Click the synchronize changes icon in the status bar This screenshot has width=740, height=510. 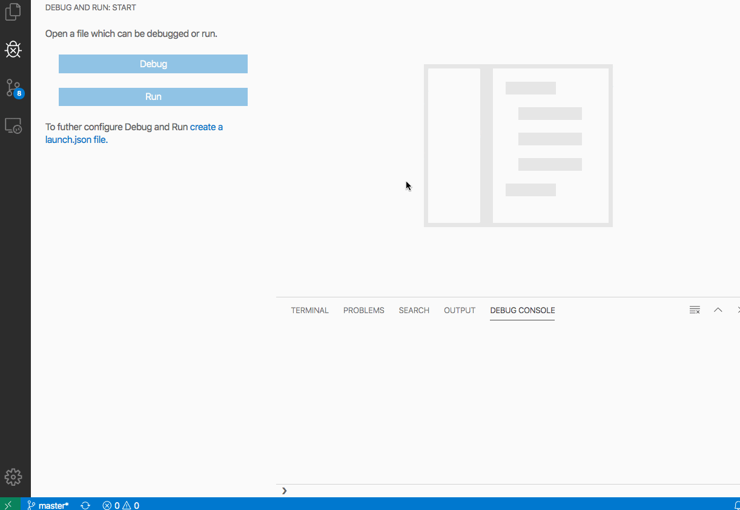85,505
